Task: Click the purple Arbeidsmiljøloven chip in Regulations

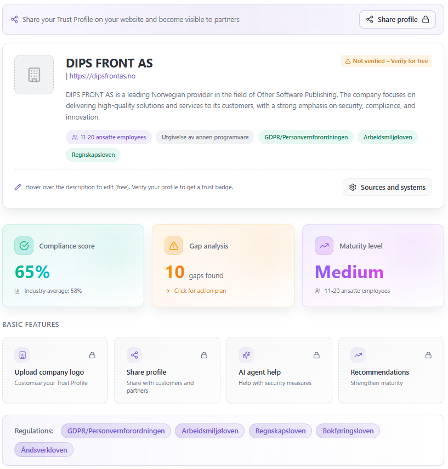Action: coord(210,431)
